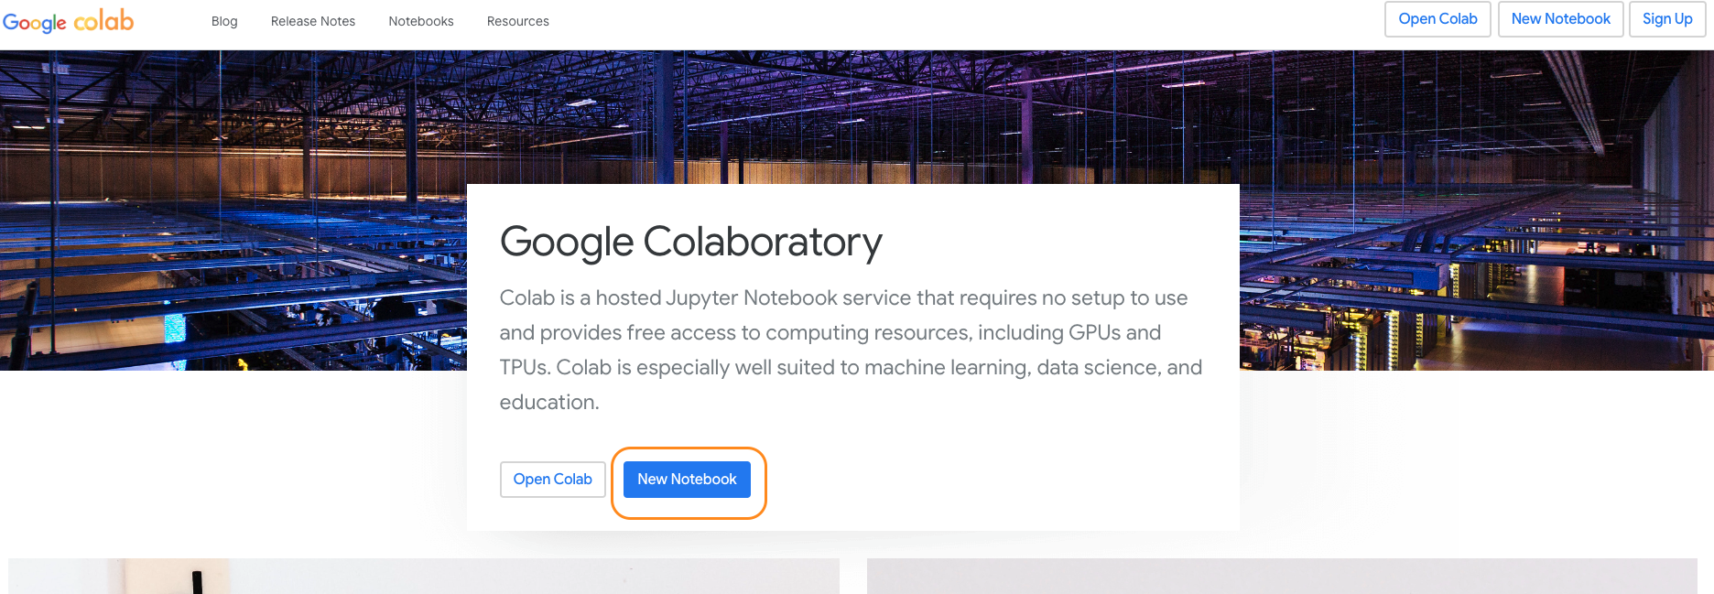Open the bottom-right preview card
Viewport: 1714px width, 594px height.
(1282, 577)
